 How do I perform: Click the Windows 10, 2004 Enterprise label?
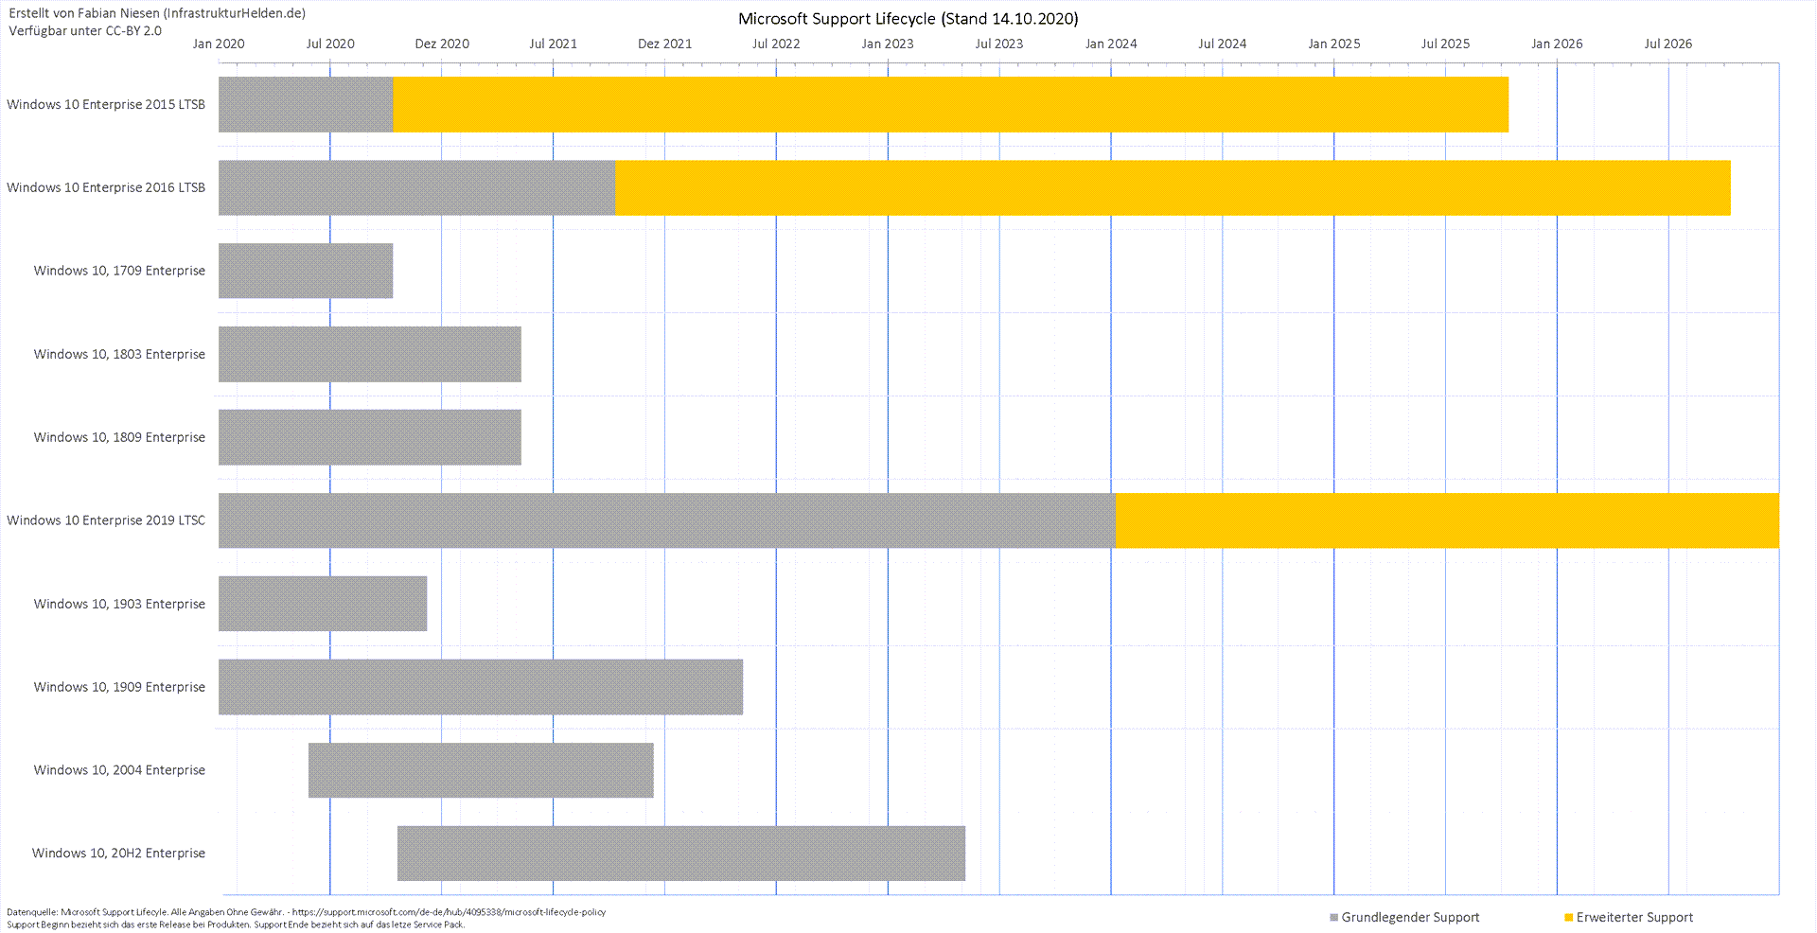pyautogui.click(x=119, y=771)
